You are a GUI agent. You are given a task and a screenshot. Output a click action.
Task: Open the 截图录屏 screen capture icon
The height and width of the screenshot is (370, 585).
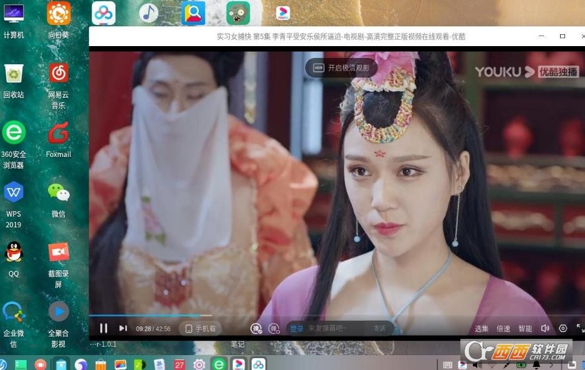point(59,265)
